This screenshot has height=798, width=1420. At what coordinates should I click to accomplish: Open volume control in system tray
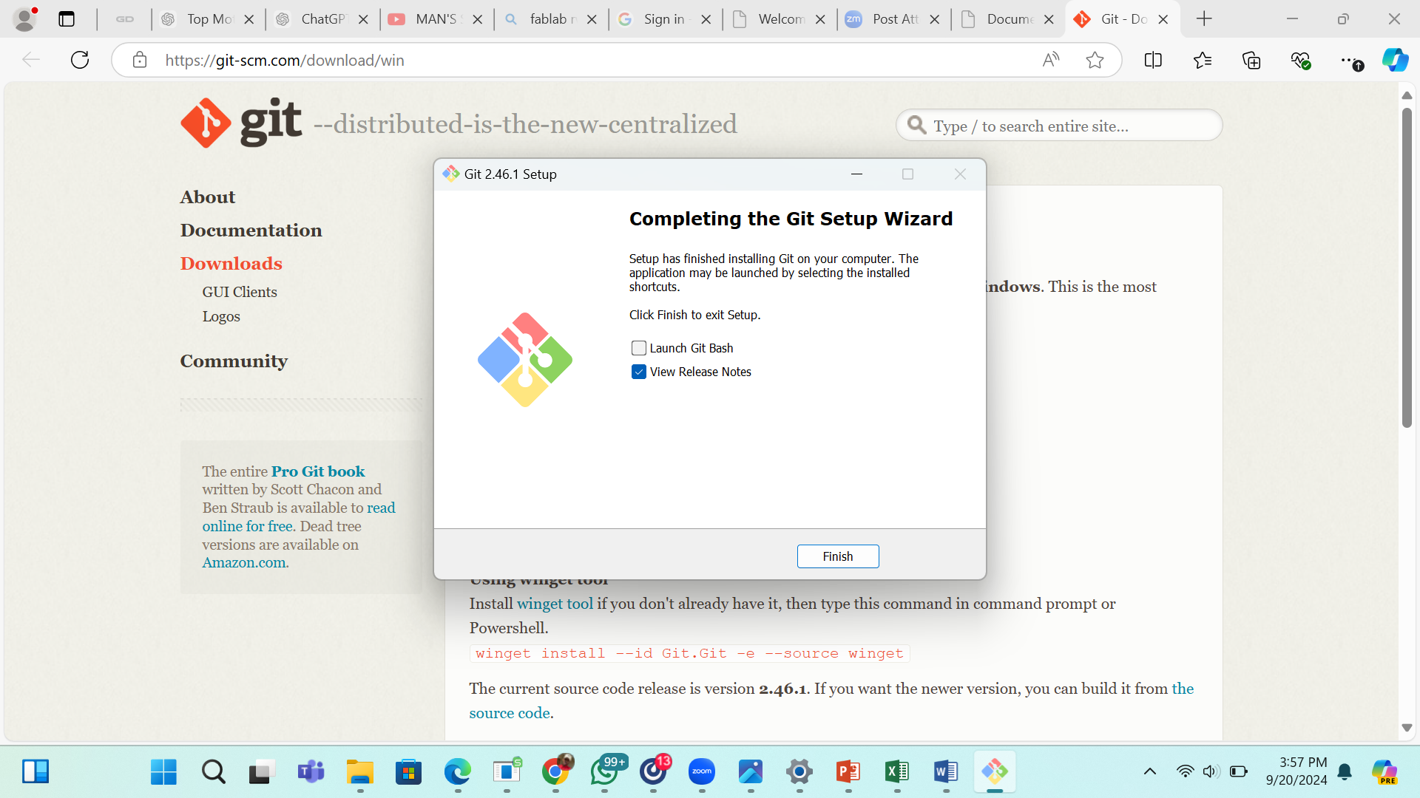click(1211, 772)
